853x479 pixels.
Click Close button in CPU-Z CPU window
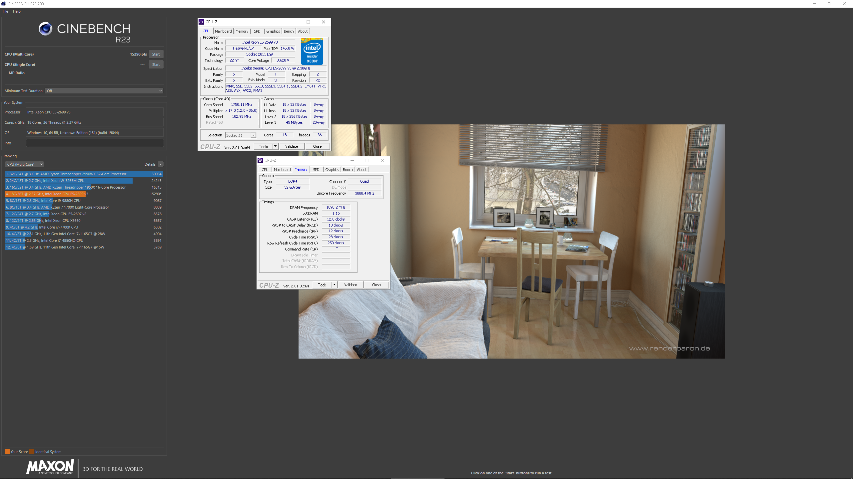tap(317, 146)
